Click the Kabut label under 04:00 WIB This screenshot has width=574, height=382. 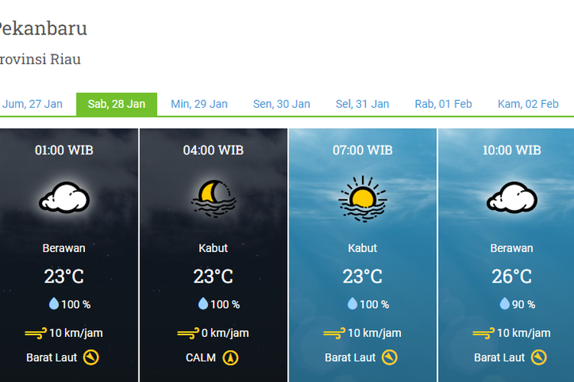pos(213,248)
